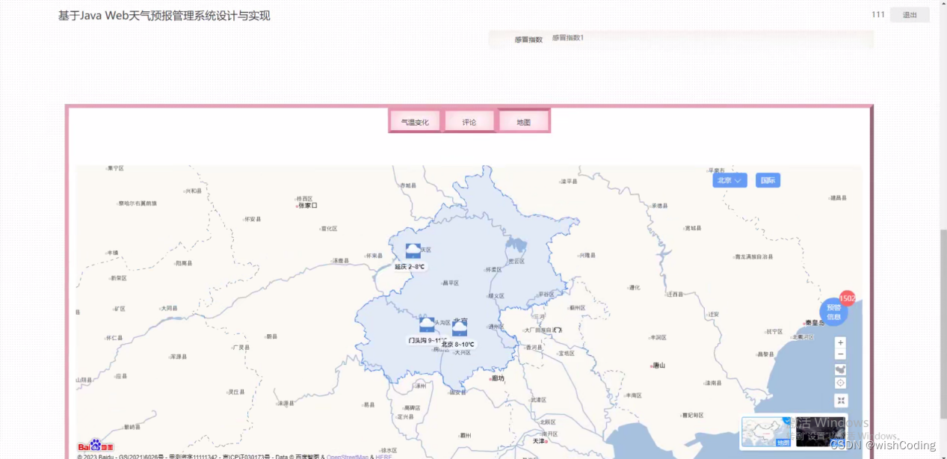Toggle the fullscreen map icon

[x=841, y=401]
